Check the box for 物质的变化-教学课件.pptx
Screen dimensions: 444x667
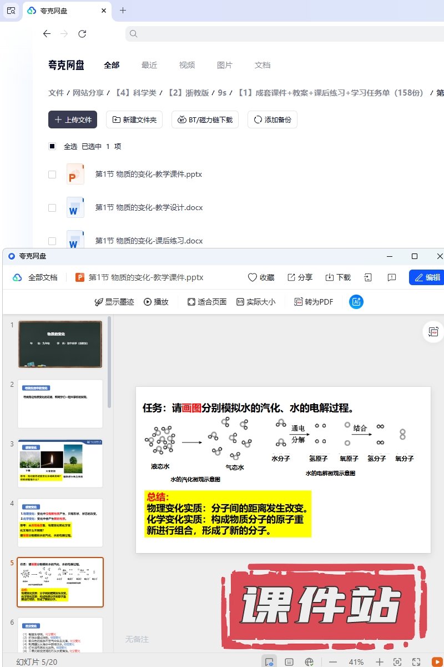coord(52,175)
